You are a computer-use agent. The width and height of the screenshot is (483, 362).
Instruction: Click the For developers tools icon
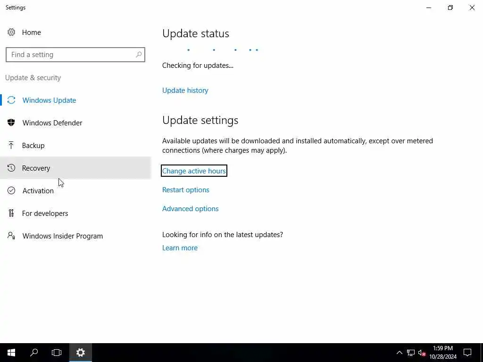(11, 213)
